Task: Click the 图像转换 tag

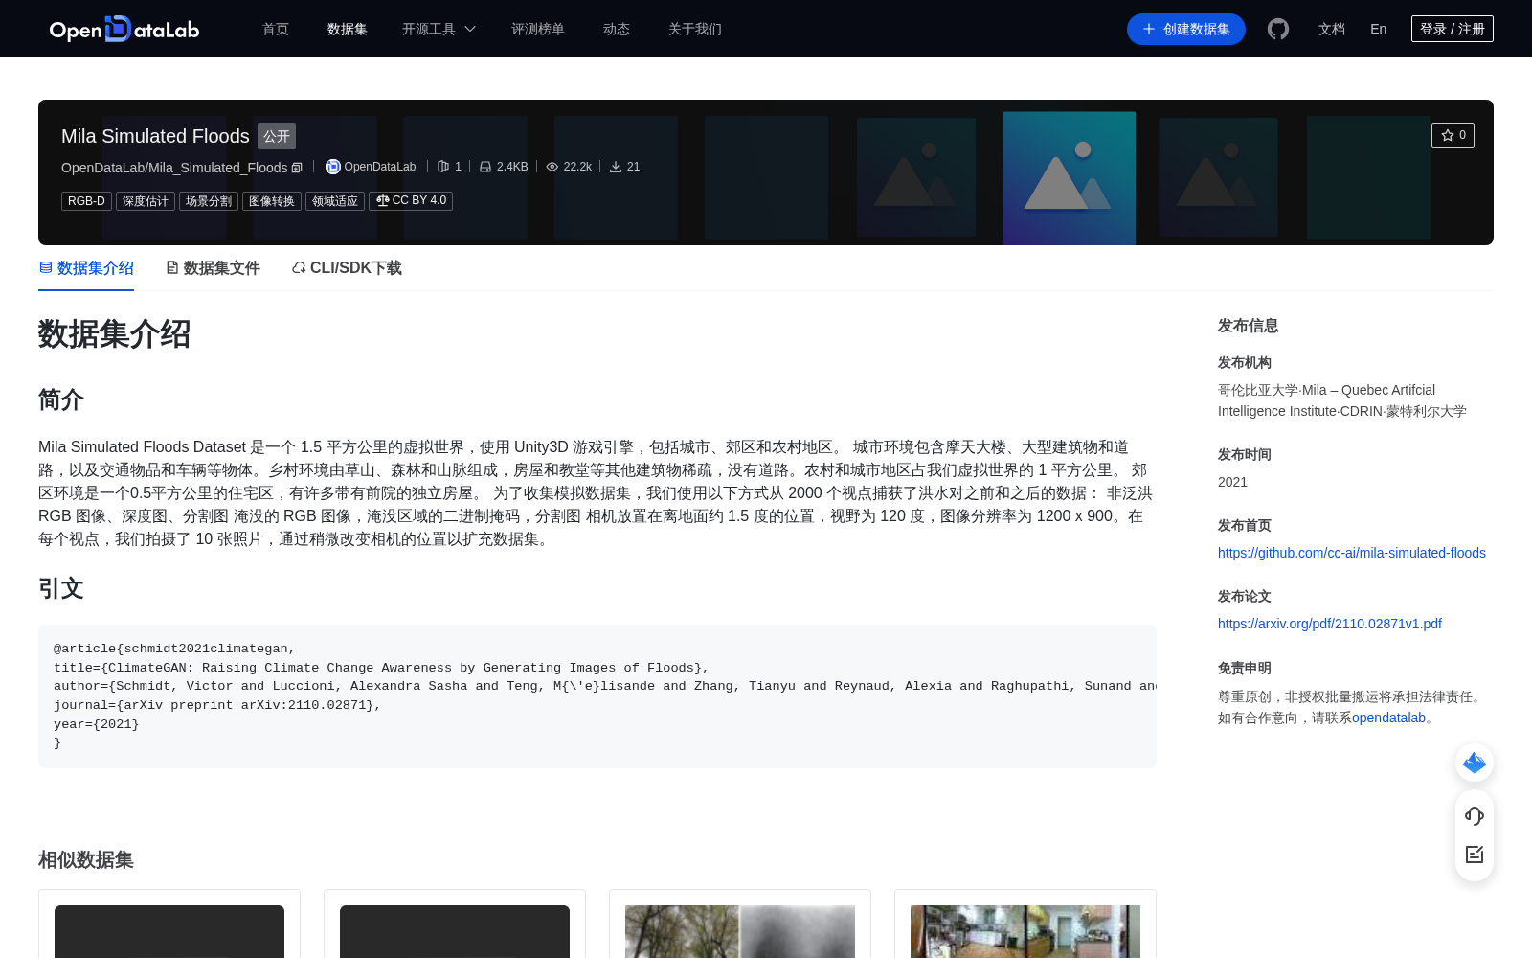Action: (x=272, y=201)
